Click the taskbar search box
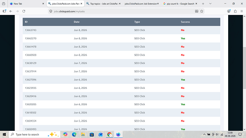 pos(35,134)
